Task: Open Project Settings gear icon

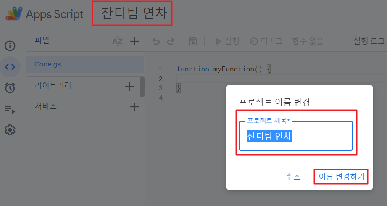Action: [x=10, y=130]
